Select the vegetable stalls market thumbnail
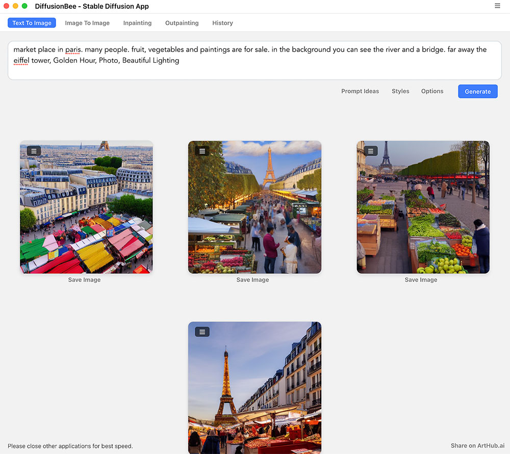This screenshot has width=510, height=454. 423,207
